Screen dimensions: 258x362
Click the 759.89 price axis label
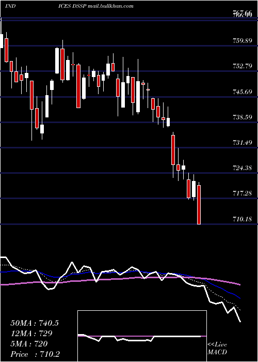click(242, 41)
